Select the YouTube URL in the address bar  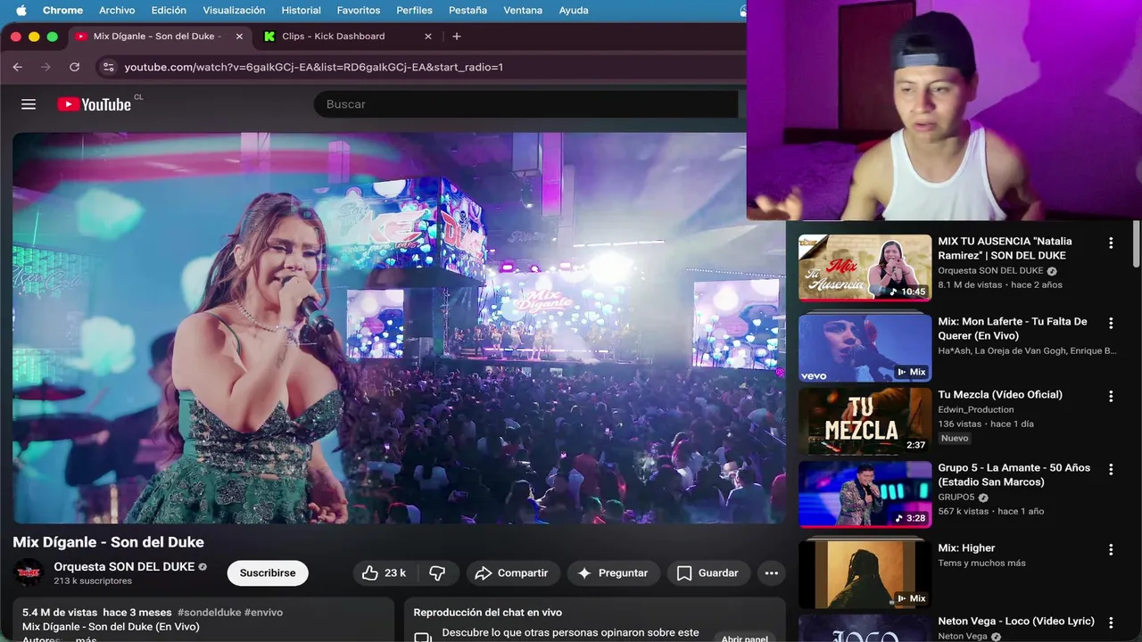(x=313, y=67)
